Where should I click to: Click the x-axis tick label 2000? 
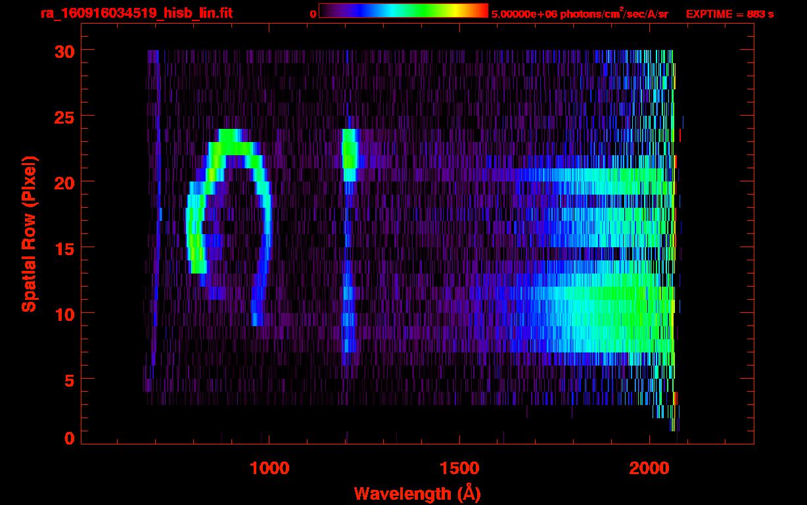649,468
